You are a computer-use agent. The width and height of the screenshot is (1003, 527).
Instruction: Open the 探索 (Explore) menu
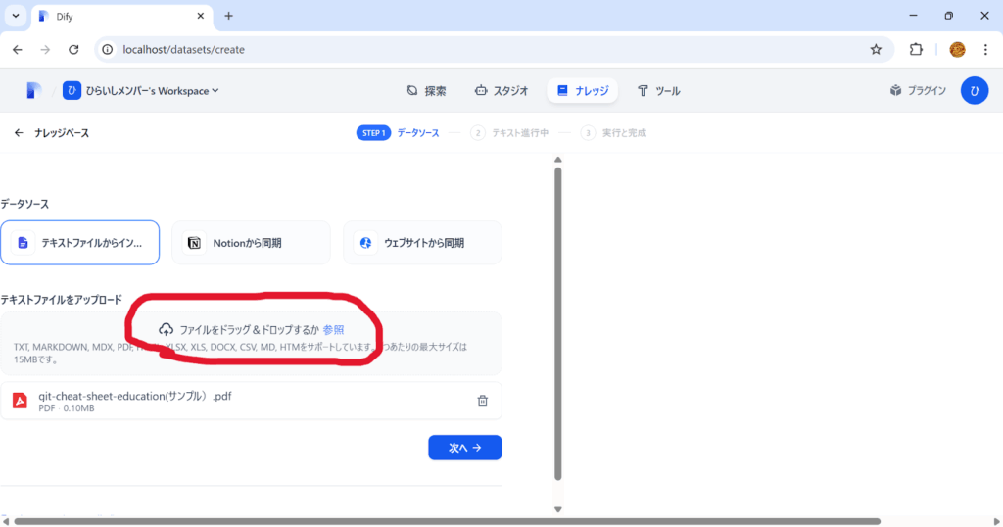tap(427, 91)
